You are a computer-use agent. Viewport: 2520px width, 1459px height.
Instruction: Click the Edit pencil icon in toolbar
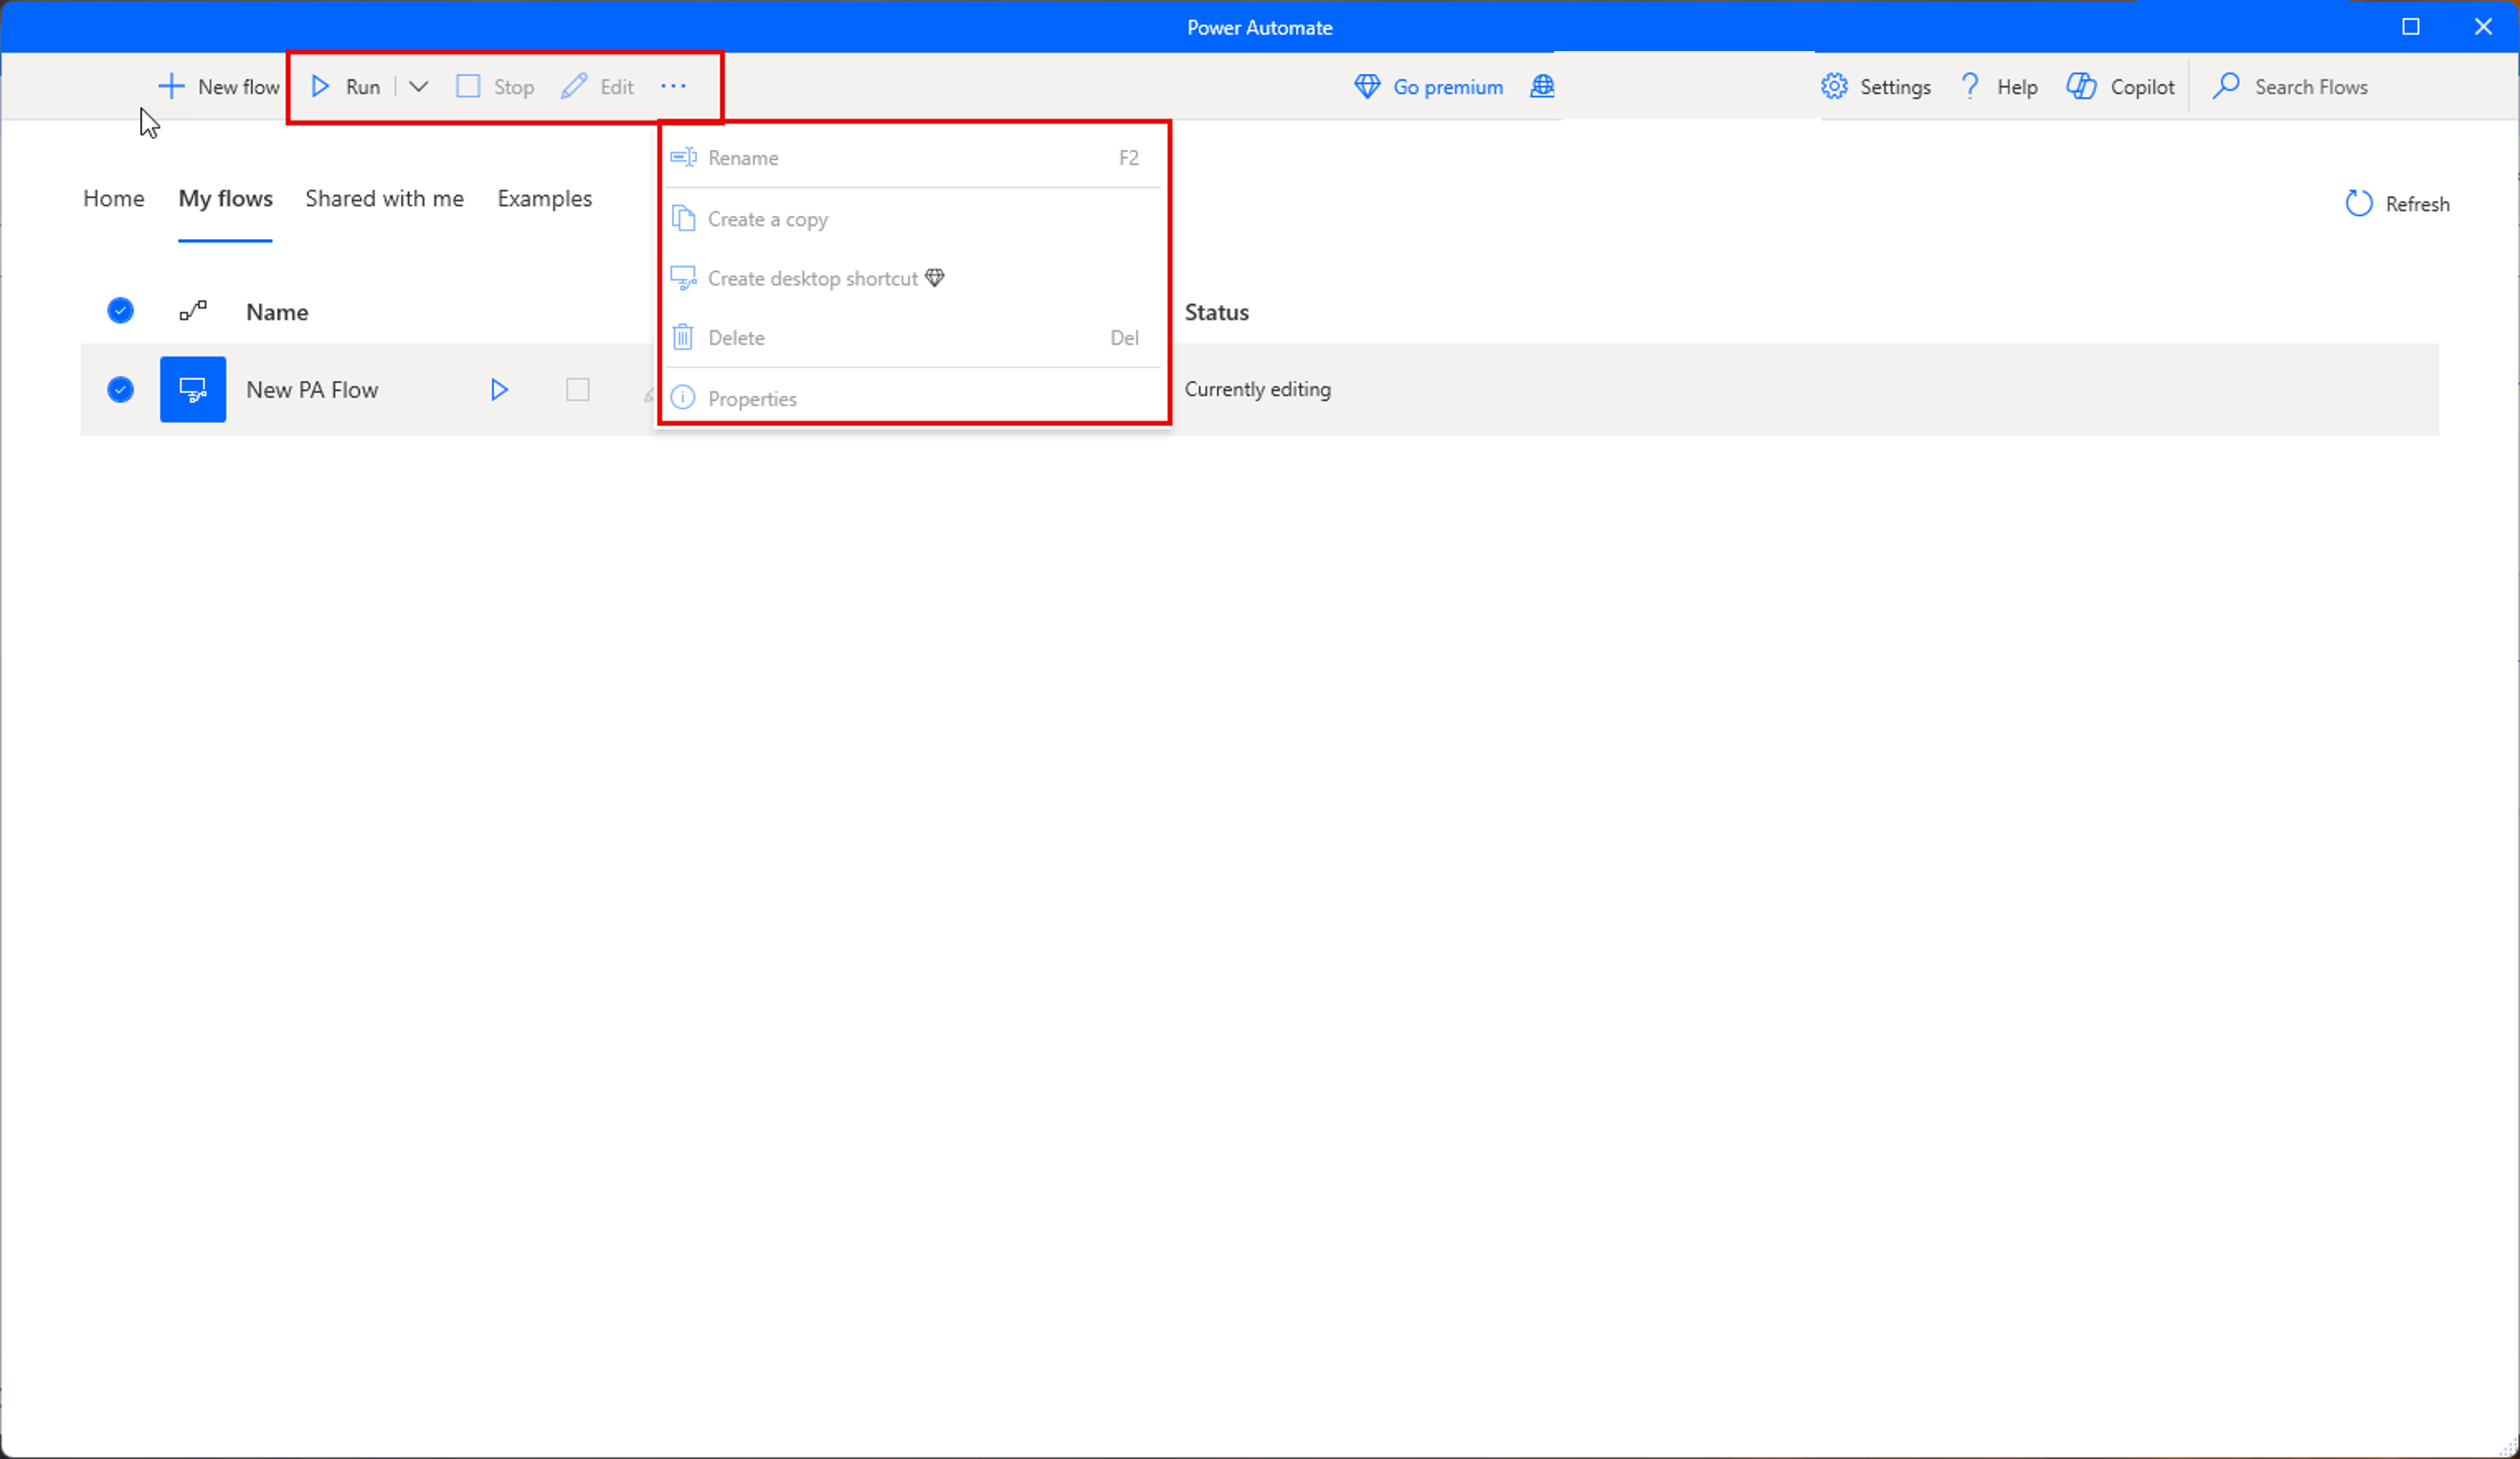point(574,87)
